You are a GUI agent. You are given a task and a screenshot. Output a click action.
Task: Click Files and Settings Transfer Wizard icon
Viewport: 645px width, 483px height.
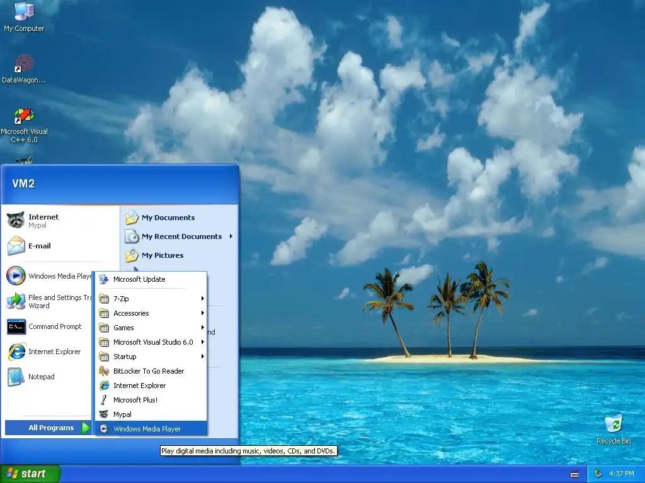pos(16,301)
